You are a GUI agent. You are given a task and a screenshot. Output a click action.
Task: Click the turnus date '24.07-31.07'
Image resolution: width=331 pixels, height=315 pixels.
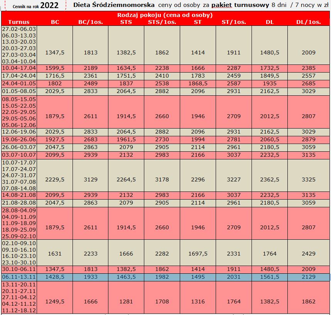click(x=19, y=175)
